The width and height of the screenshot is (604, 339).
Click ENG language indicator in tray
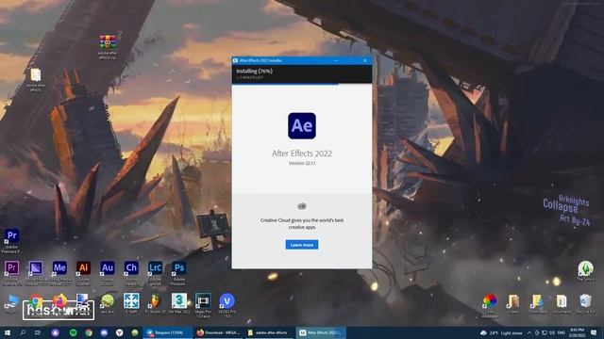[562, 332]
